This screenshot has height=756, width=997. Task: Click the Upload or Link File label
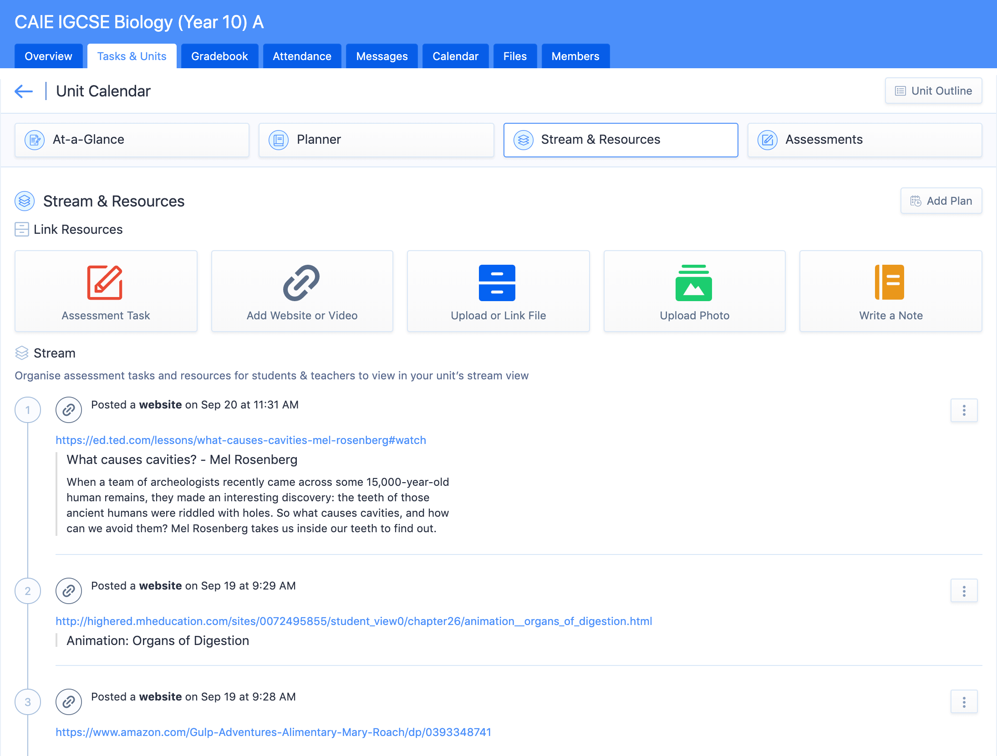[x=498, y=316]
